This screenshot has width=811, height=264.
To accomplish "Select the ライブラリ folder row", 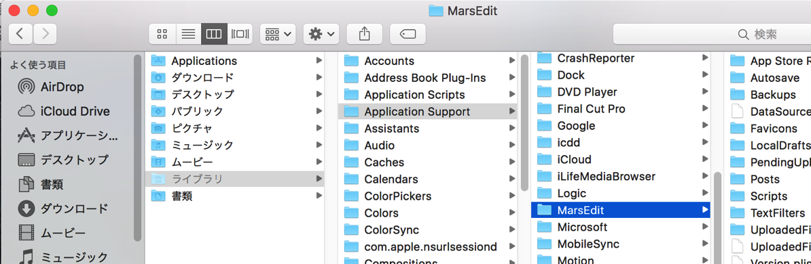I will [x=235, y=179].
